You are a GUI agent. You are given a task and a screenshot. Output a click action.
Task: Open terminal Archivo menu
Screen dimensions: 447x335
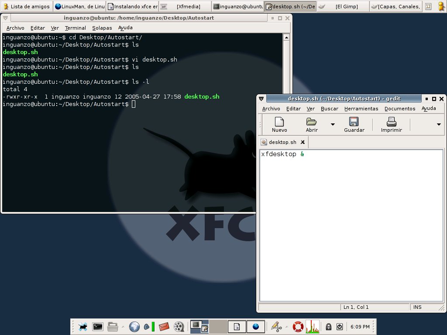[15, 28]
